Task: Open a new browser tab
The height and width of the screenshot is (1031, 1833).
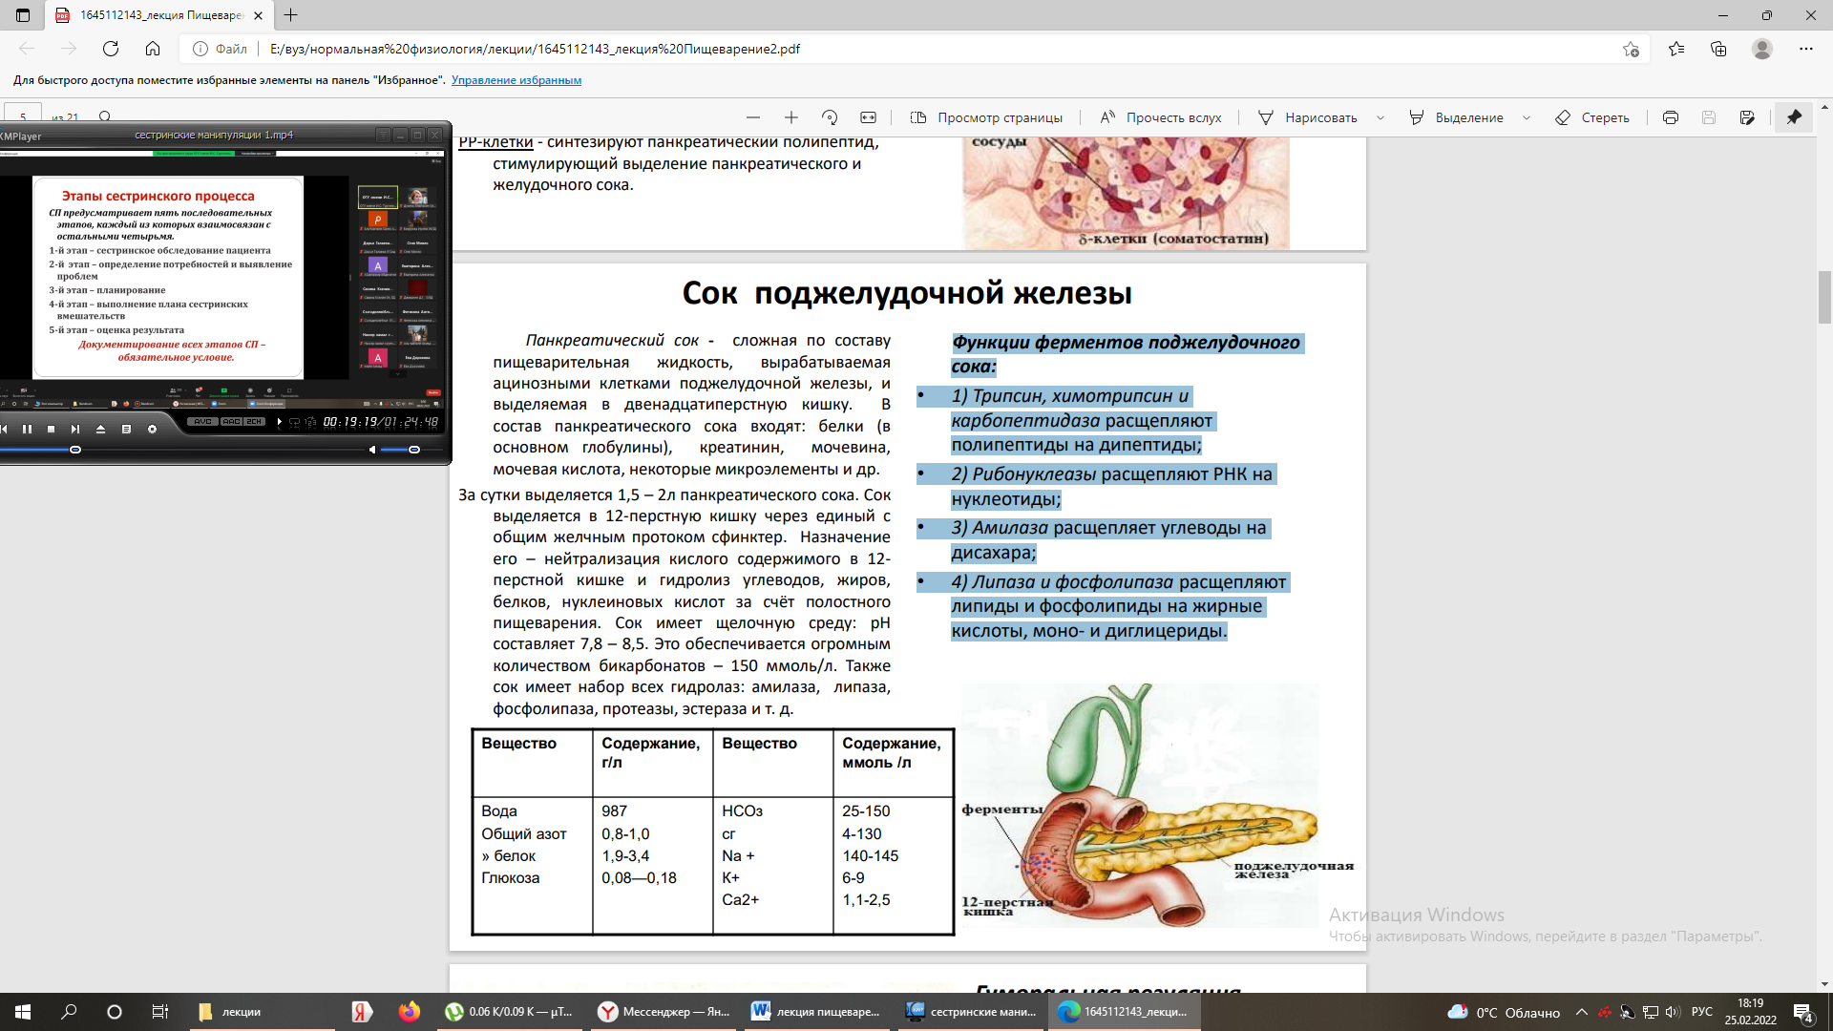Action: [291, 15]
